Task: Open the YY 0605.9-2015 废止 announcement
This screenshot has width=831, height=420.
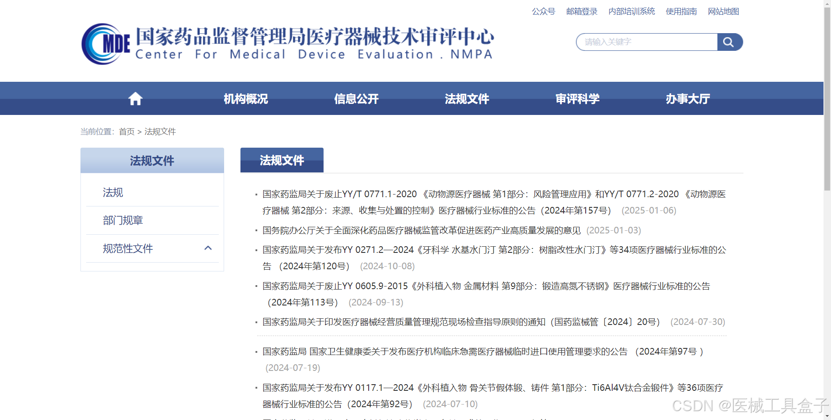Action: point(486,294)
